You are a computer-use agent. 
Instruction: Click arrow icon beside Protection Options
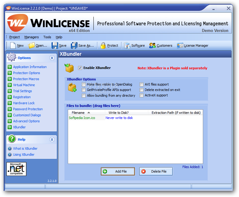(10, 73)
